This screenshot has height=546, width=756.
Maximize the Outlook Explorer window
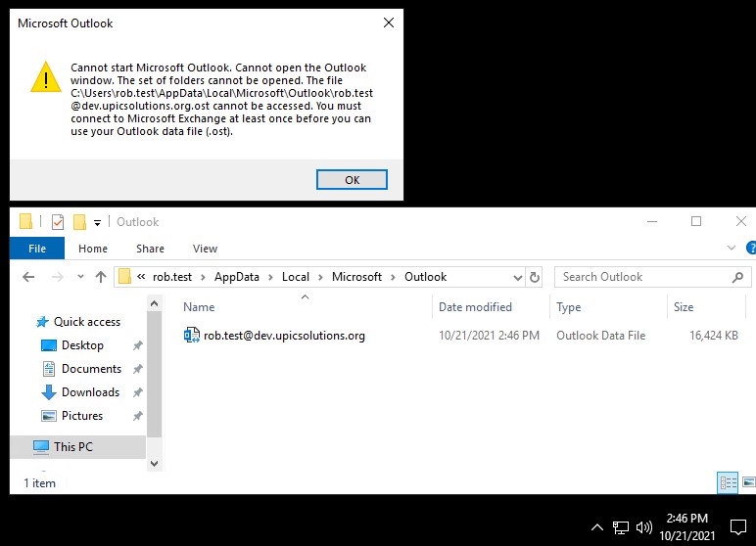tap(695, 221)
